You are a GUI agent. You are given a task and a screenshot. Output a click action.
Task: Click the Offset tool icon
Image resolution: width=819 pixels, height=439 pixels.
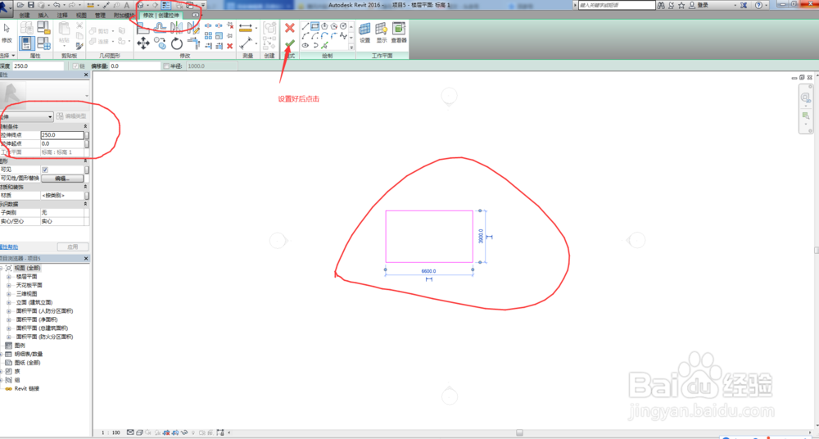160,28
